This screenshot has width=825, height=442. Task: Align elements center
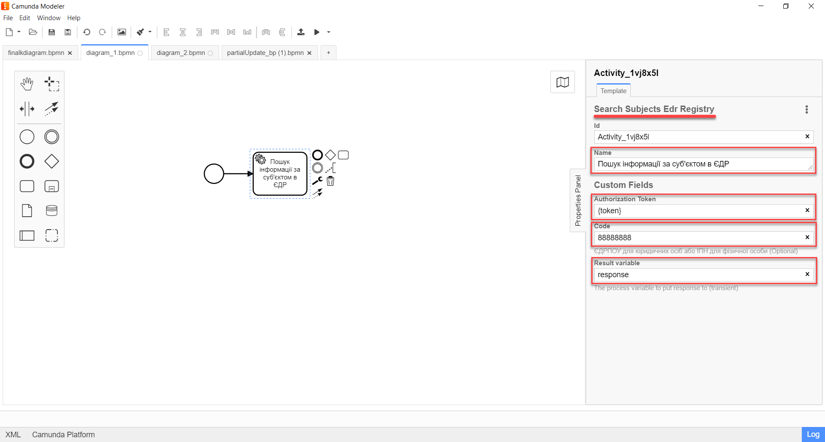pyautogui.click(x=183, y=32)
